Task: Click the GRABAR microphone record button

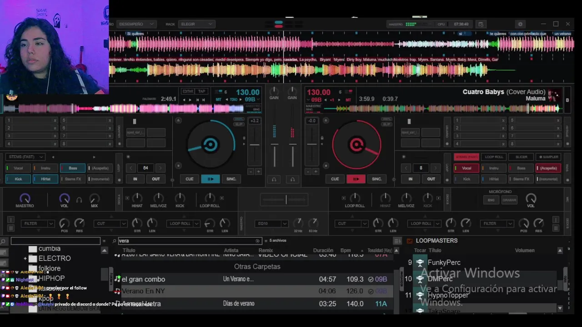Action: coord(509,200)
